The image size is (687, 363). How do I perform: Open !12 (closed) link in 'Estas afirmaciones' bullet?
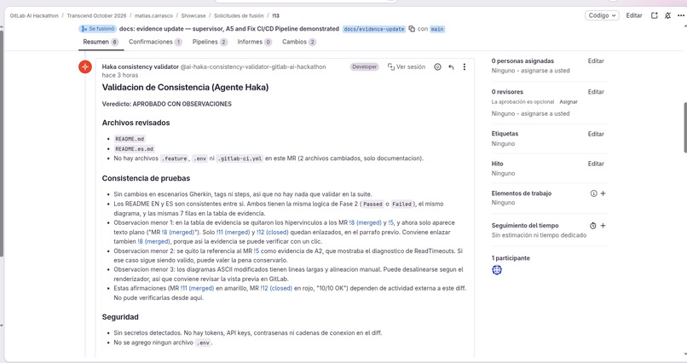pyautogui.click(x=276, y=288)
